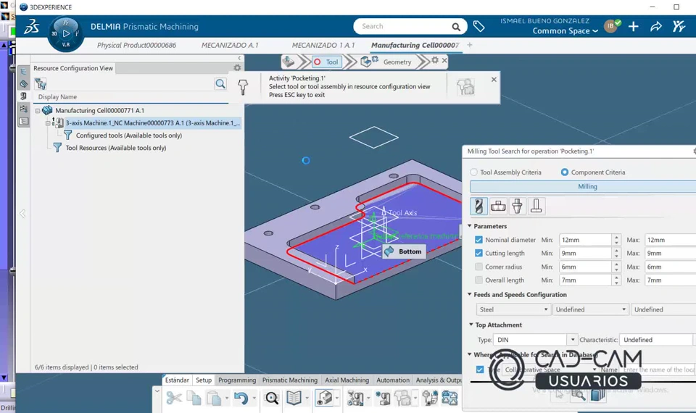Open the gear settings of Resource Configuration View
Screen dimensions: 696x413
click(237, 67)
